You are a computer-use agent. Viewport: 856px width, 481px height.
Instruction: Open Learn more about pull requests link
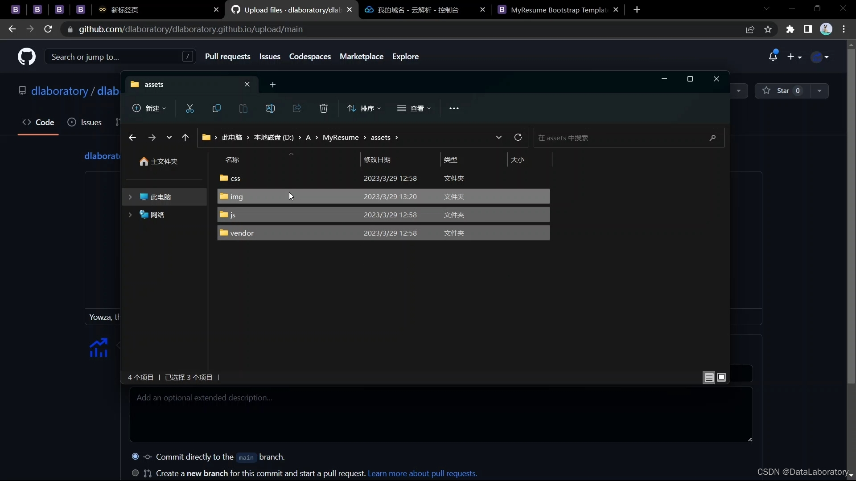[x=422, y=473]
